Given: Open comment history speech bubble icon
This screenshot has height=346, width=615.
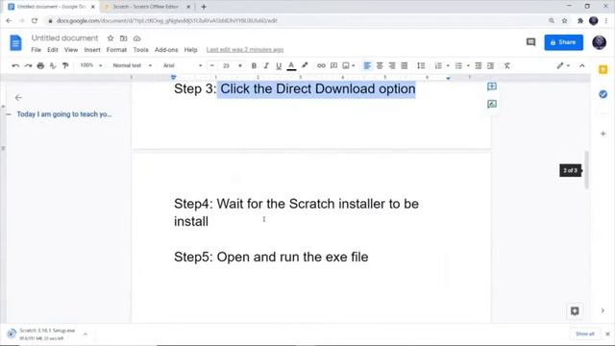Looking at the screenshot, I should tap(530, 42).
